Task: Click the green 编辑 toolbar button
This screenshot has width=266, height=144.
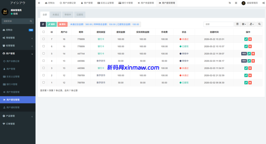Action: [x=52, y=24]
